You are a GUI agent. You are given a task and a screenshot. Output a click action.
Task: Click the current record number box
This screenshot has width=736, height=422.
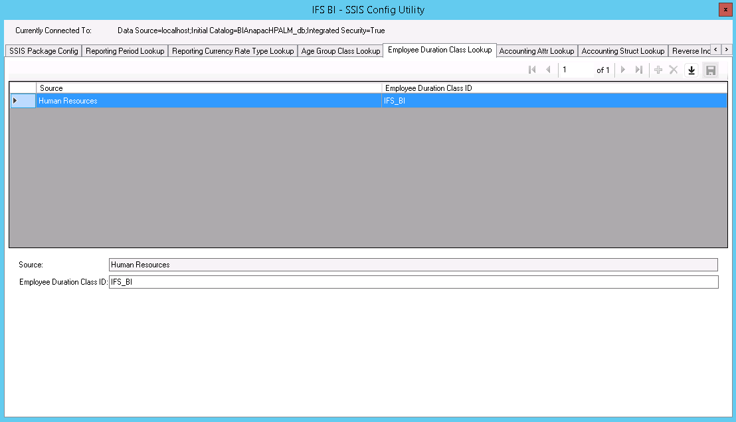click(575, 70)
